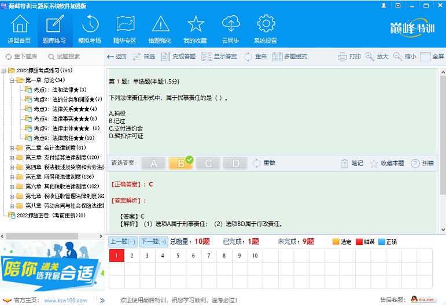The width and height of the screenshot is (446, 307).
Task: Go to 返回首页 home tab
Action: (x=19, y=29)
